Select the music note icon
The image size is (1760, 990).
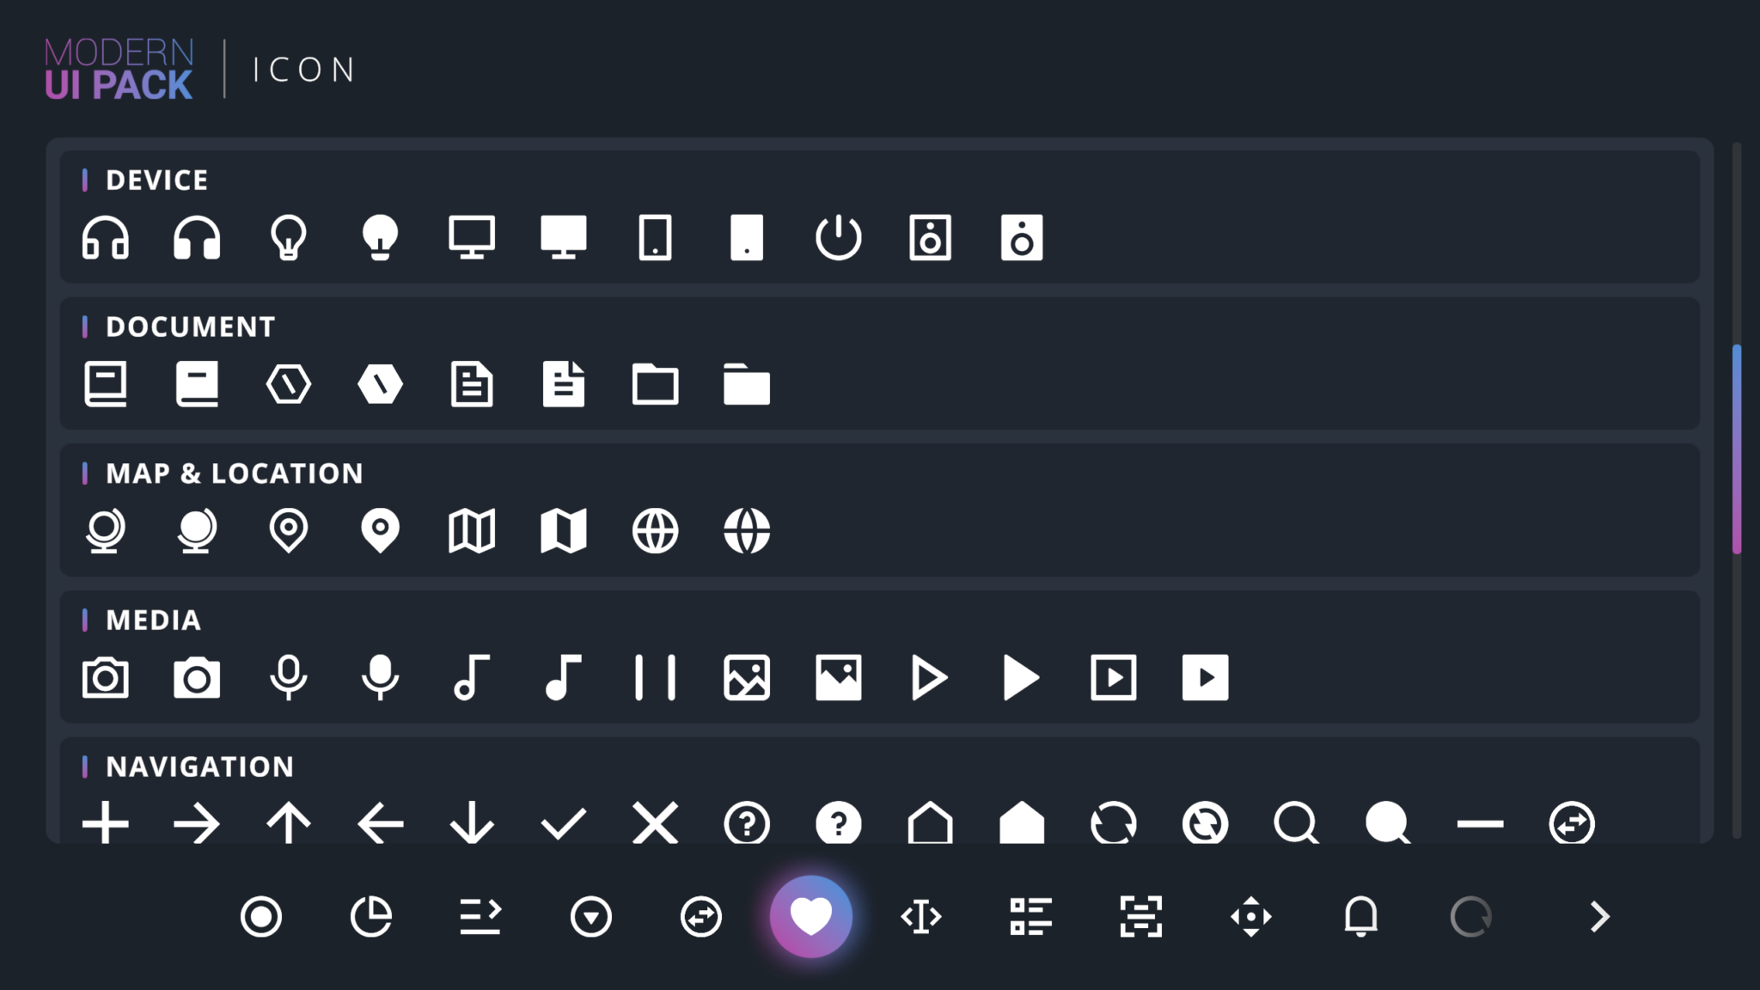click(472, 677)
